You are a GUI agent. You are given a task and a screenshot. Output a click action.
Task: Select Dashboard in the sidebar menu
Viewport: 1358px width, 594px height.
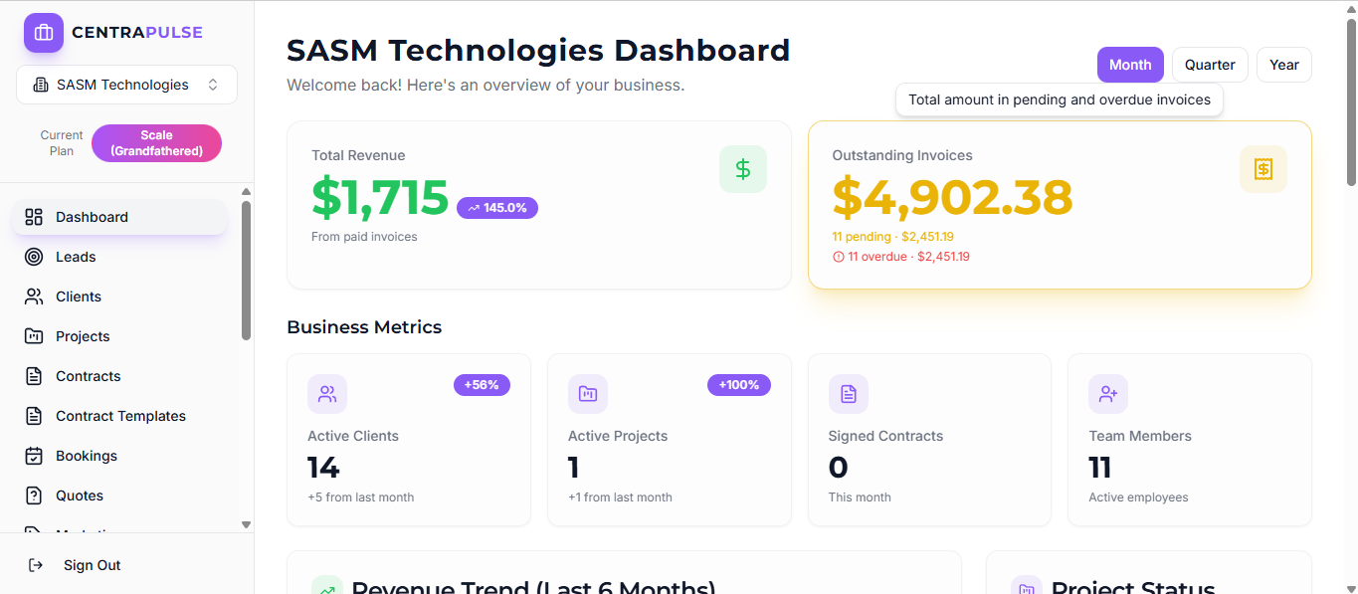pos(93,217)
